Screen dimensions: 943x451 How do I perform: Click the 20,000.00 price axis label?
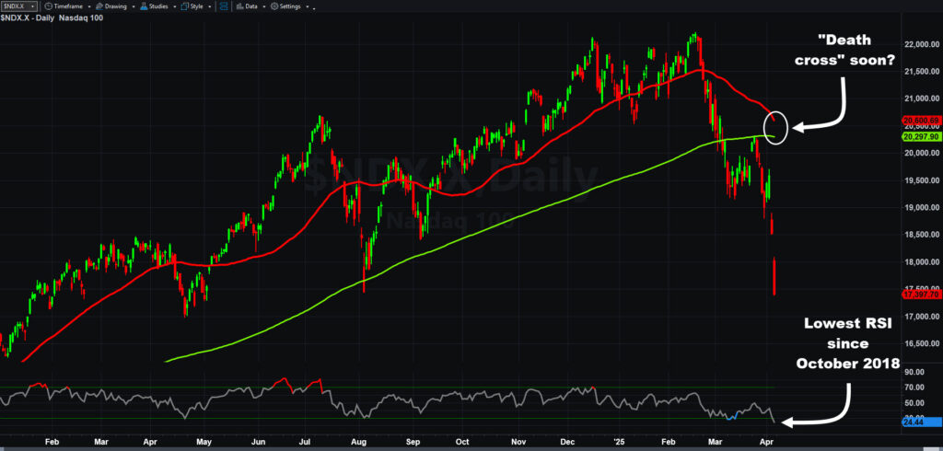tap(922, 153)
